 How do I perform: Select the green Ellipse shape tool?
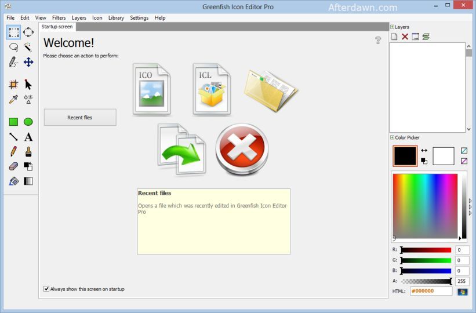[x=28, y=122]
